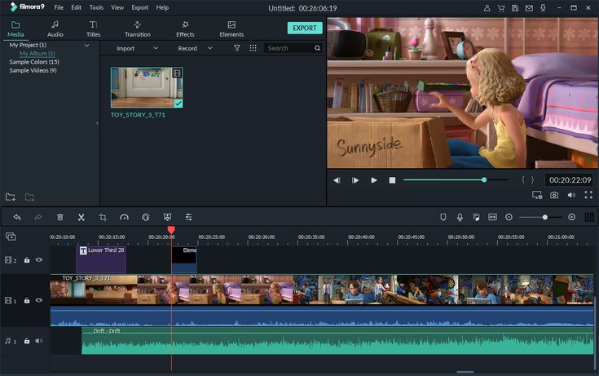Toggle visibility eye on video track 1
Image resolution: width=599 pixels, height=376 pixels.
[39, 300]
